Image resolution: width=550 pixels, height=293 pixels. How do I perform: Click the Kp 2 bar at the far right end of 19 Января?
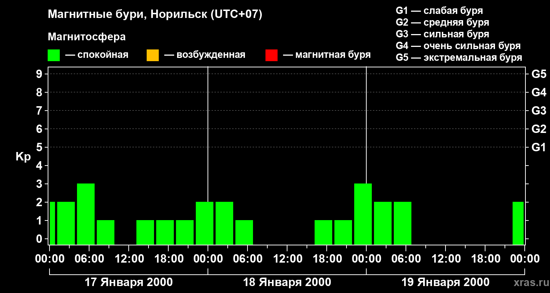518,223
